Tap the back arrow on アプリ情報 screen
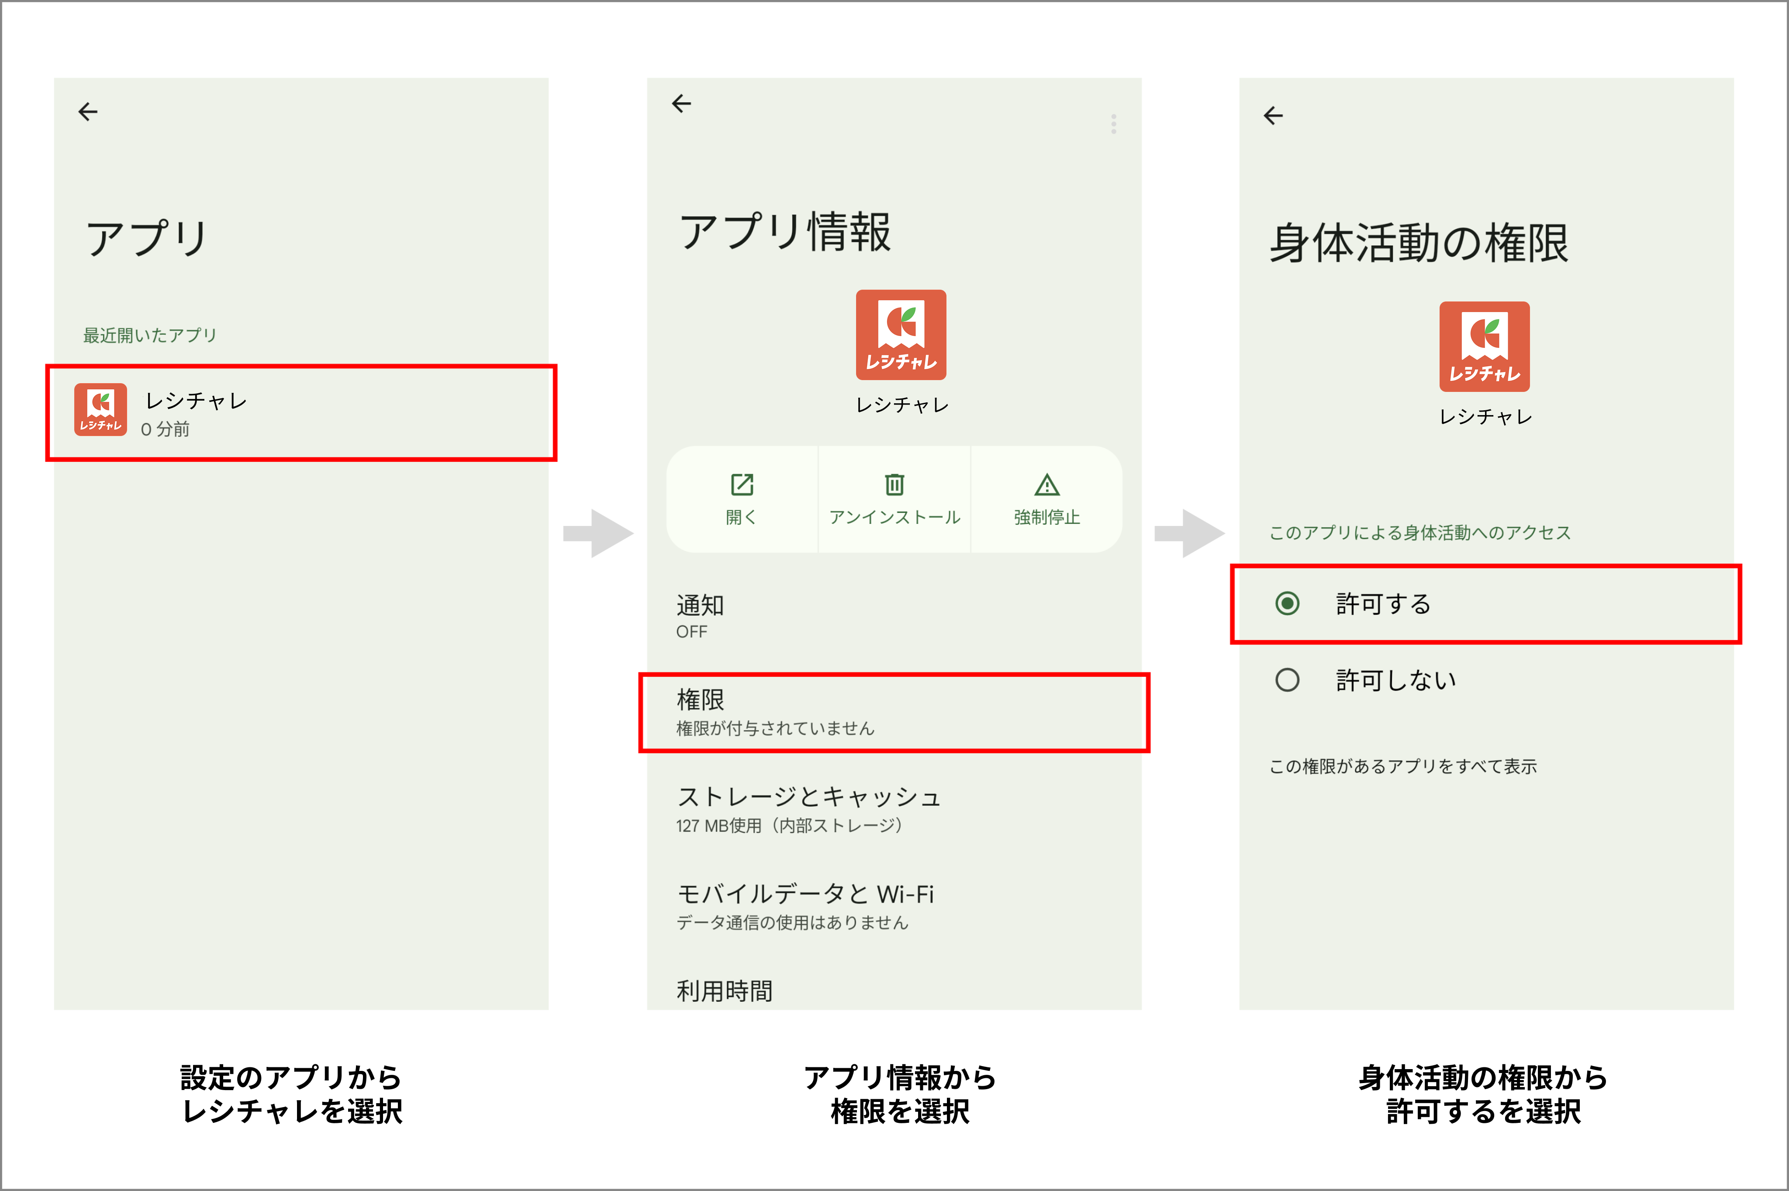This screenshot has width=1789, height=1191. coord(681,104)
